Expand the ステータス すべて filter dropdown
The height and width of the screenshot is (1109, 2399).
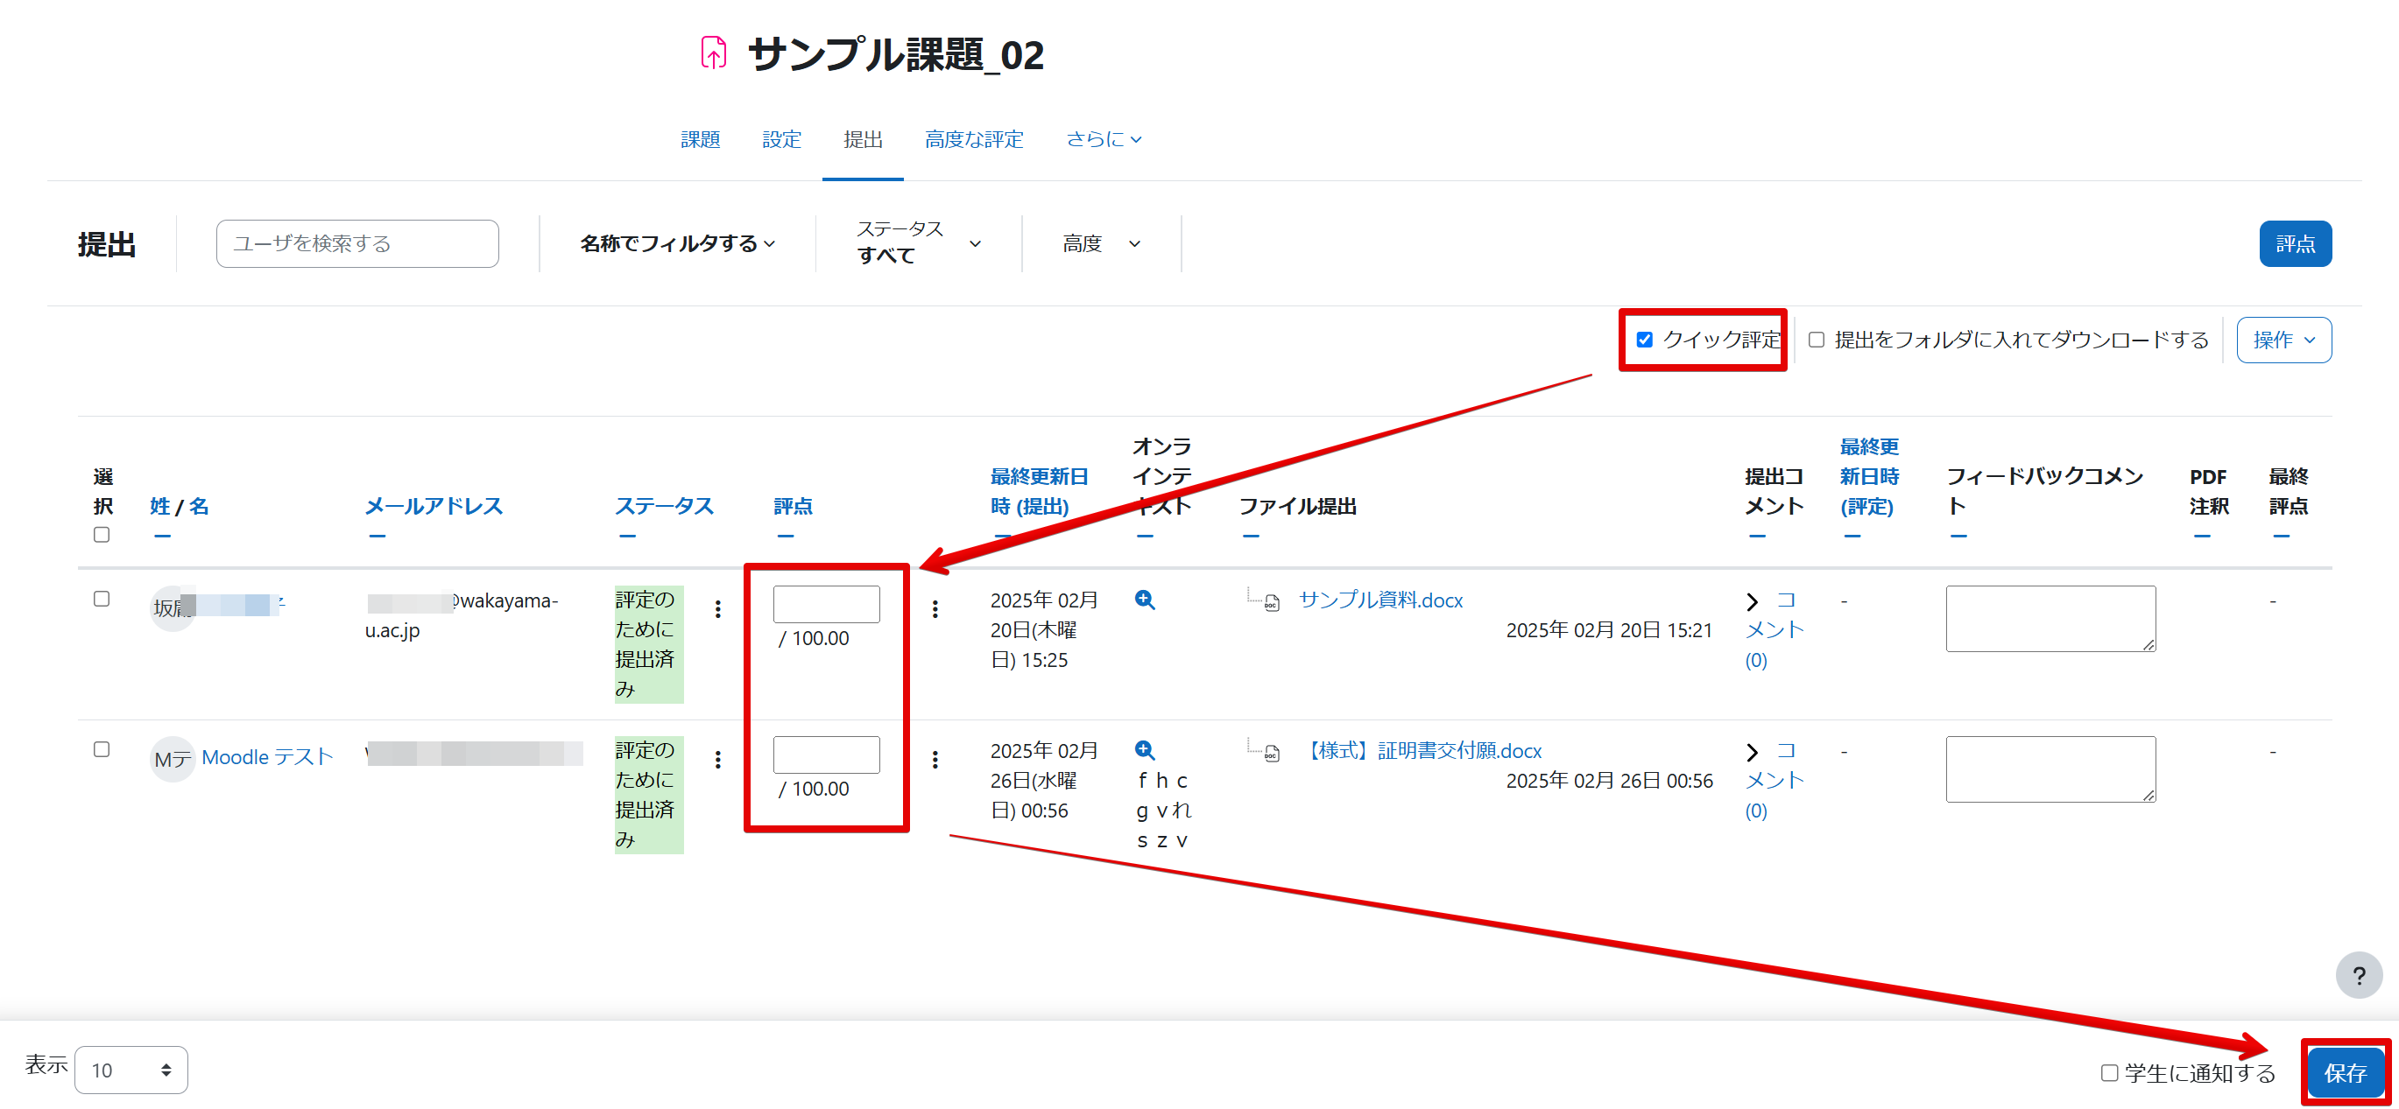point(917,243)
